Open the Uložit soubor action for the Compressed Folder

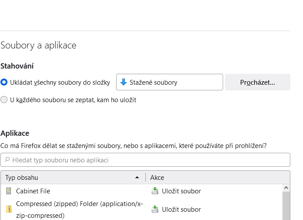tap(181, 210)
